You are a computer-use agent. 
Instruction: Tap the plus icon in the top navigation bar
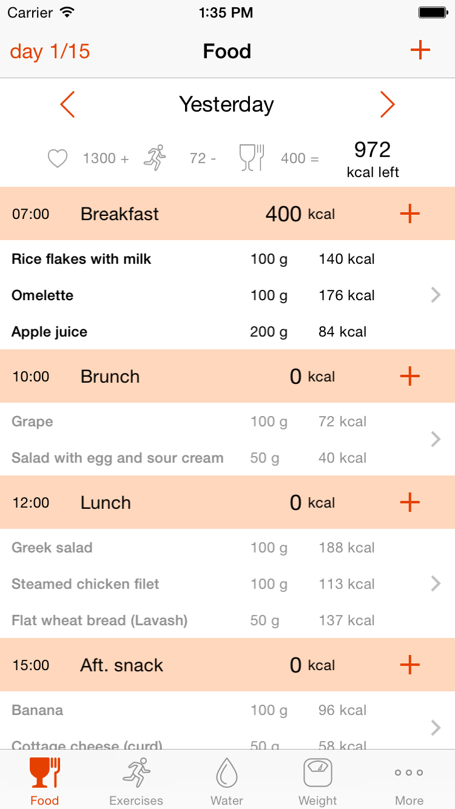[420, 51]
